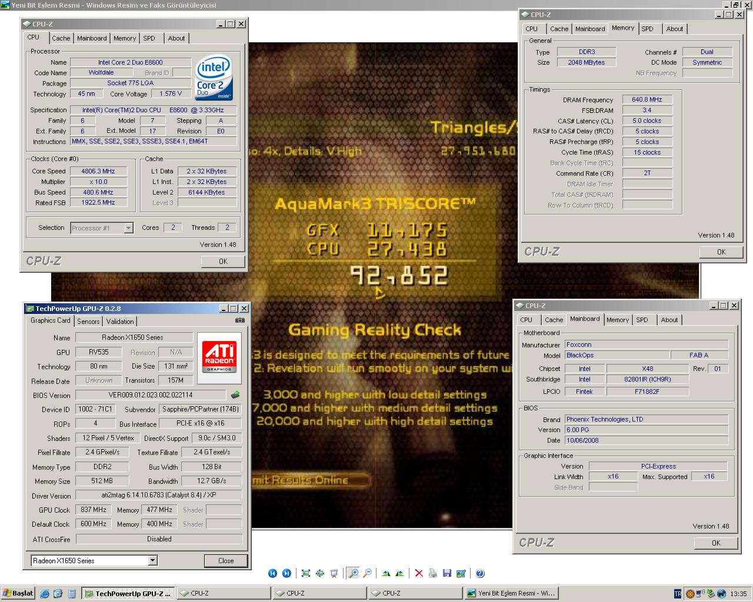Click the AquaMark3 score 92,852
753x602 pixels.
coord(399,276)
